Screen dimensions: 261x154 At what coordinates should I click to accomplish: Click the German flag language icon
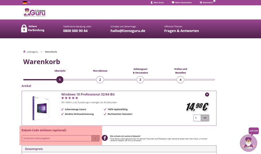[25, 2]
